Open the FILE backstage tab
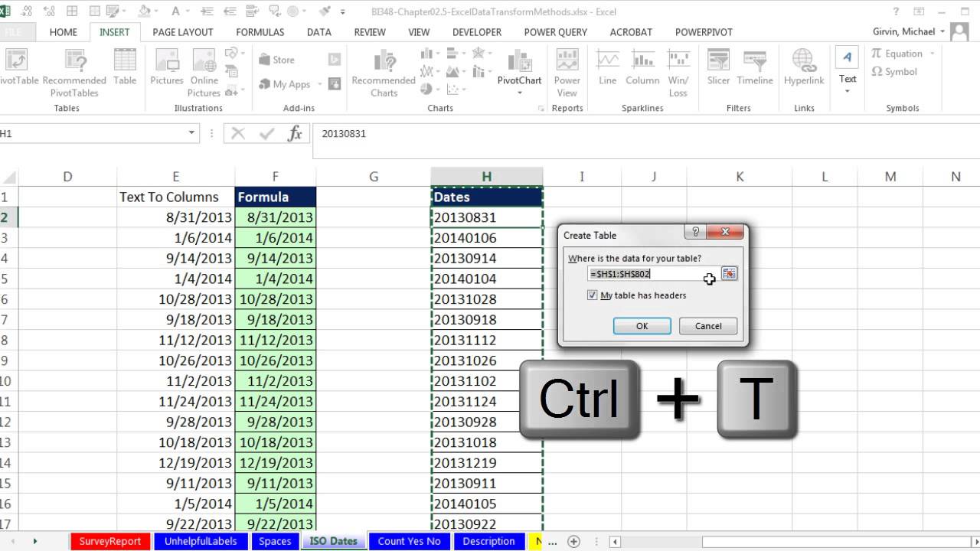 click(x=13, y=32)
